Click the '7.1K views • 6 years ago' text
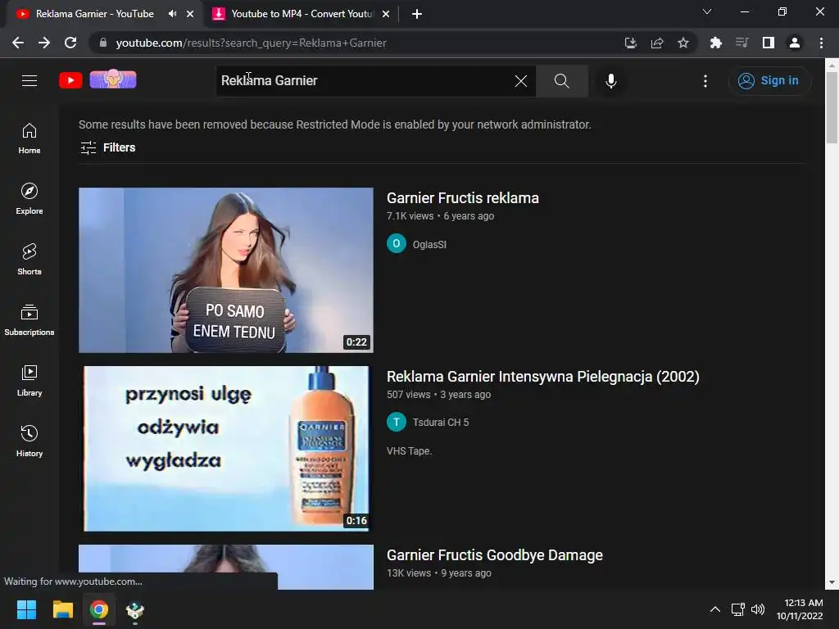Screen dimensions: 839x629 point(440,216)
